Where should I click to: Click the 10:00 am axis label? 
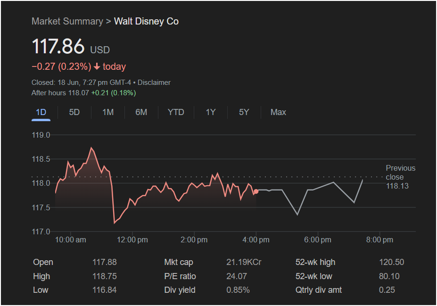[71, 240]
